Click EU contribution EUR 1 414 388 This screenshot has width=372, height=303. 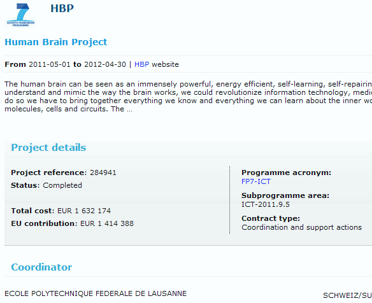[x=107, y=223]
